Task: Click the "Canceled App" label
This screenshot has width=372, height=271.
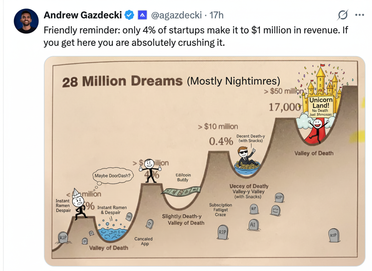Action: [x=143, y=241]
